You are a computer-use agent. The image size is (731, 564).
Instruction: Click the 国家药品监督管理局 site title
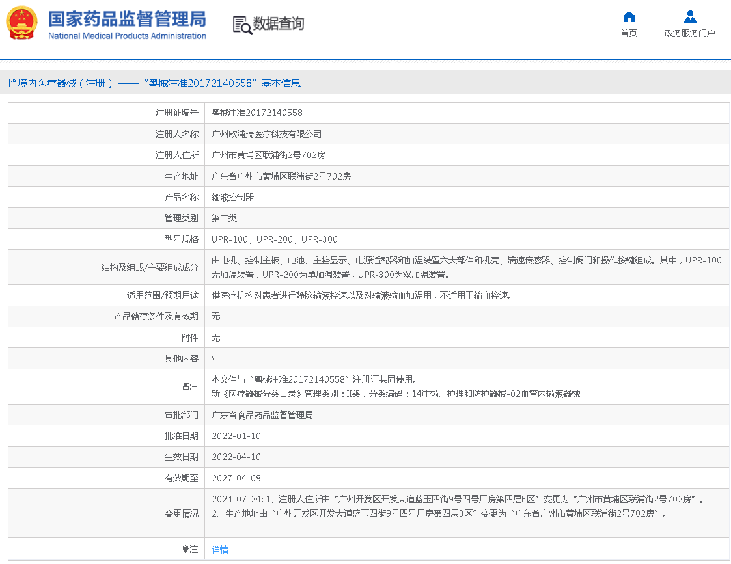127,18
